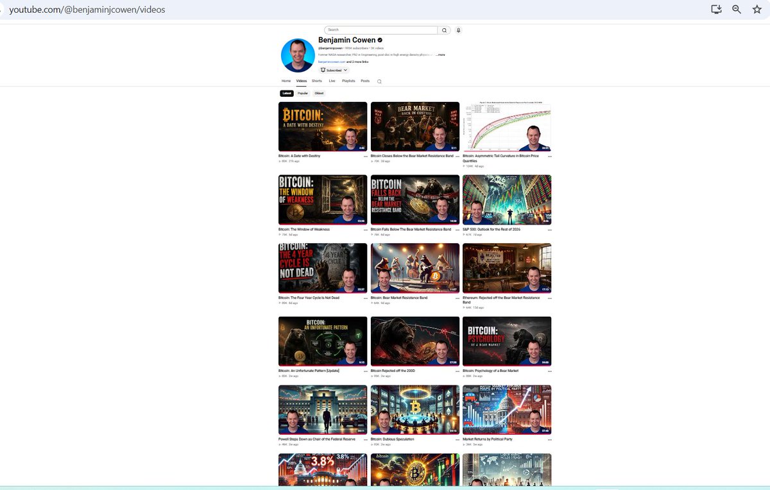The height and width of the screenshot is (490, 770).
Task: Play the Dubious Speculation thumbnail
Action: [x=415, y=410]
